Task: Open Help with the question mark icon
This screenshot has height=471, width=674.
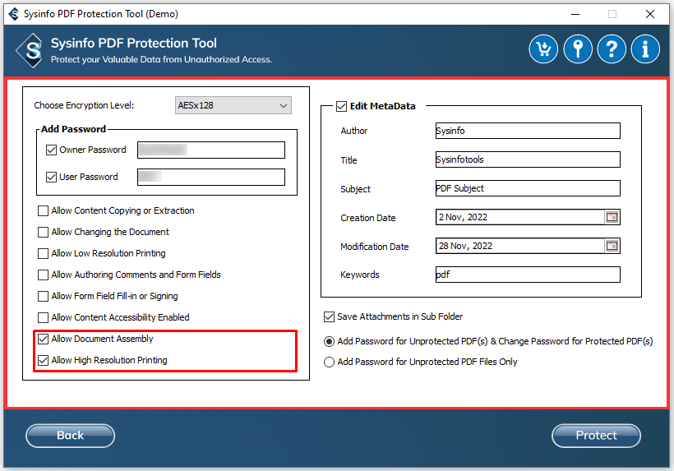Action: click(612, 49)
